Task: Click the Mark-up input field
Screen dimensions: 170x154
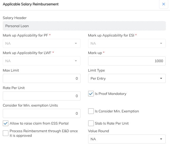Action: click(x=127, y=61)
